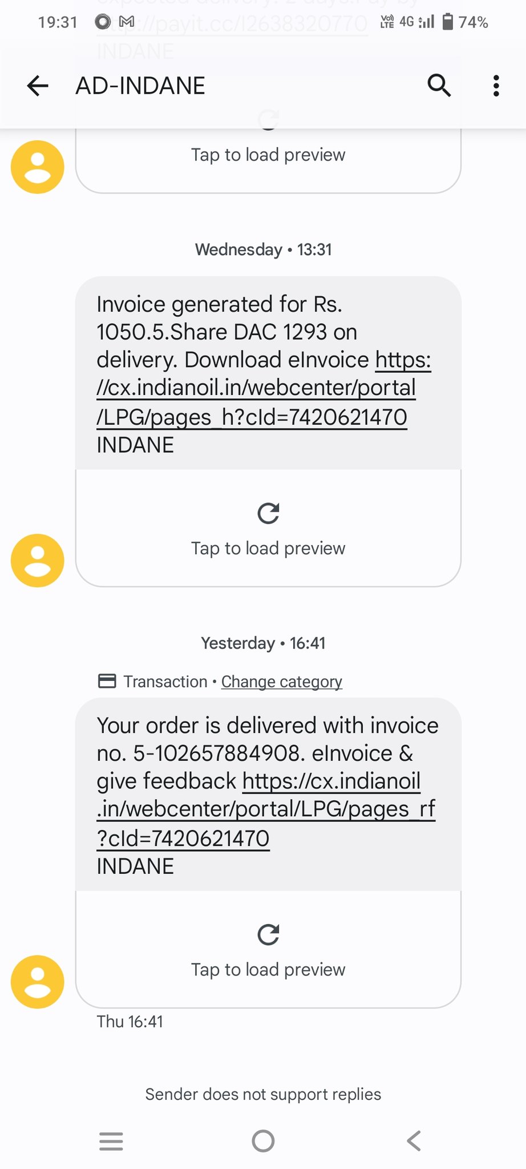Search within the AD-INDANE conversation
Image resolution: width=526 pixels, height=1169 pixels.
[439, 86]
